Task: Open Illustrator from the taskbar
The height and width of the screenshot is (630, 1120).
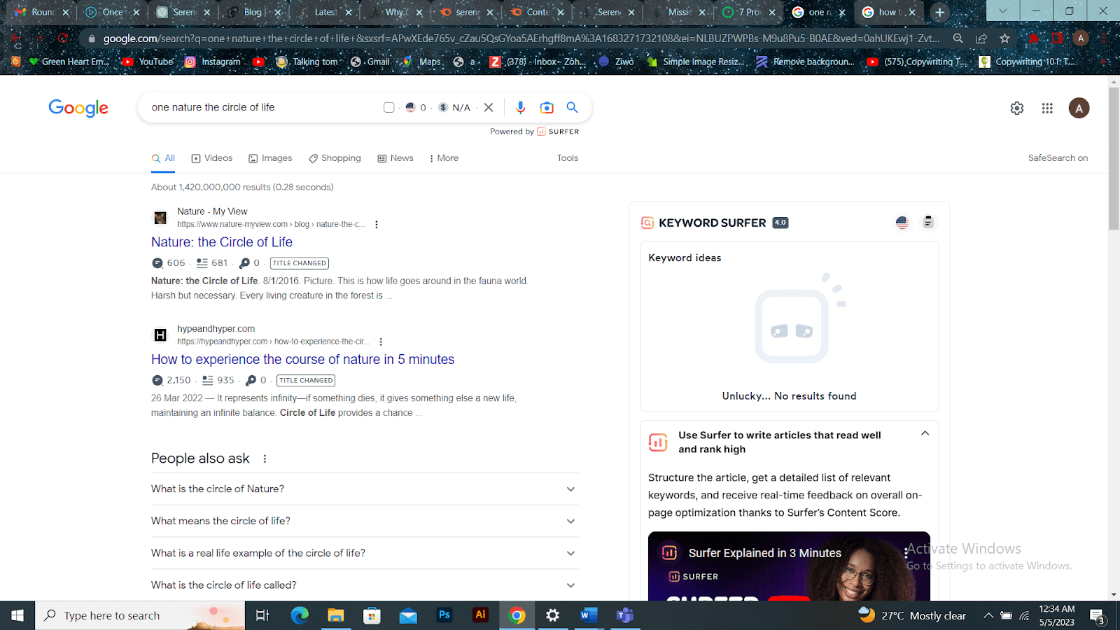Action: (x=480, y=615)
